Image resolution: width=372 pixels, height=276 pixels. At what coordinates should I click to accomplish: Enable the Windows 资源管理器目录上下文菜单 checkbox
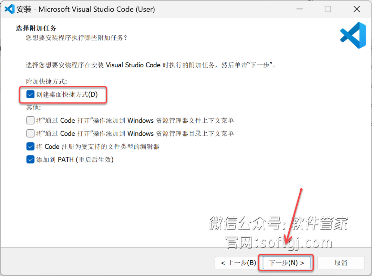(x=30, y=133)
